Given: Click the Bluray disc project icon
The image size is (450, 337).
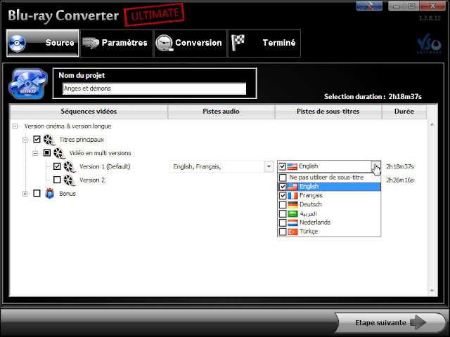Looking at the screenshot, I should 28,84.
